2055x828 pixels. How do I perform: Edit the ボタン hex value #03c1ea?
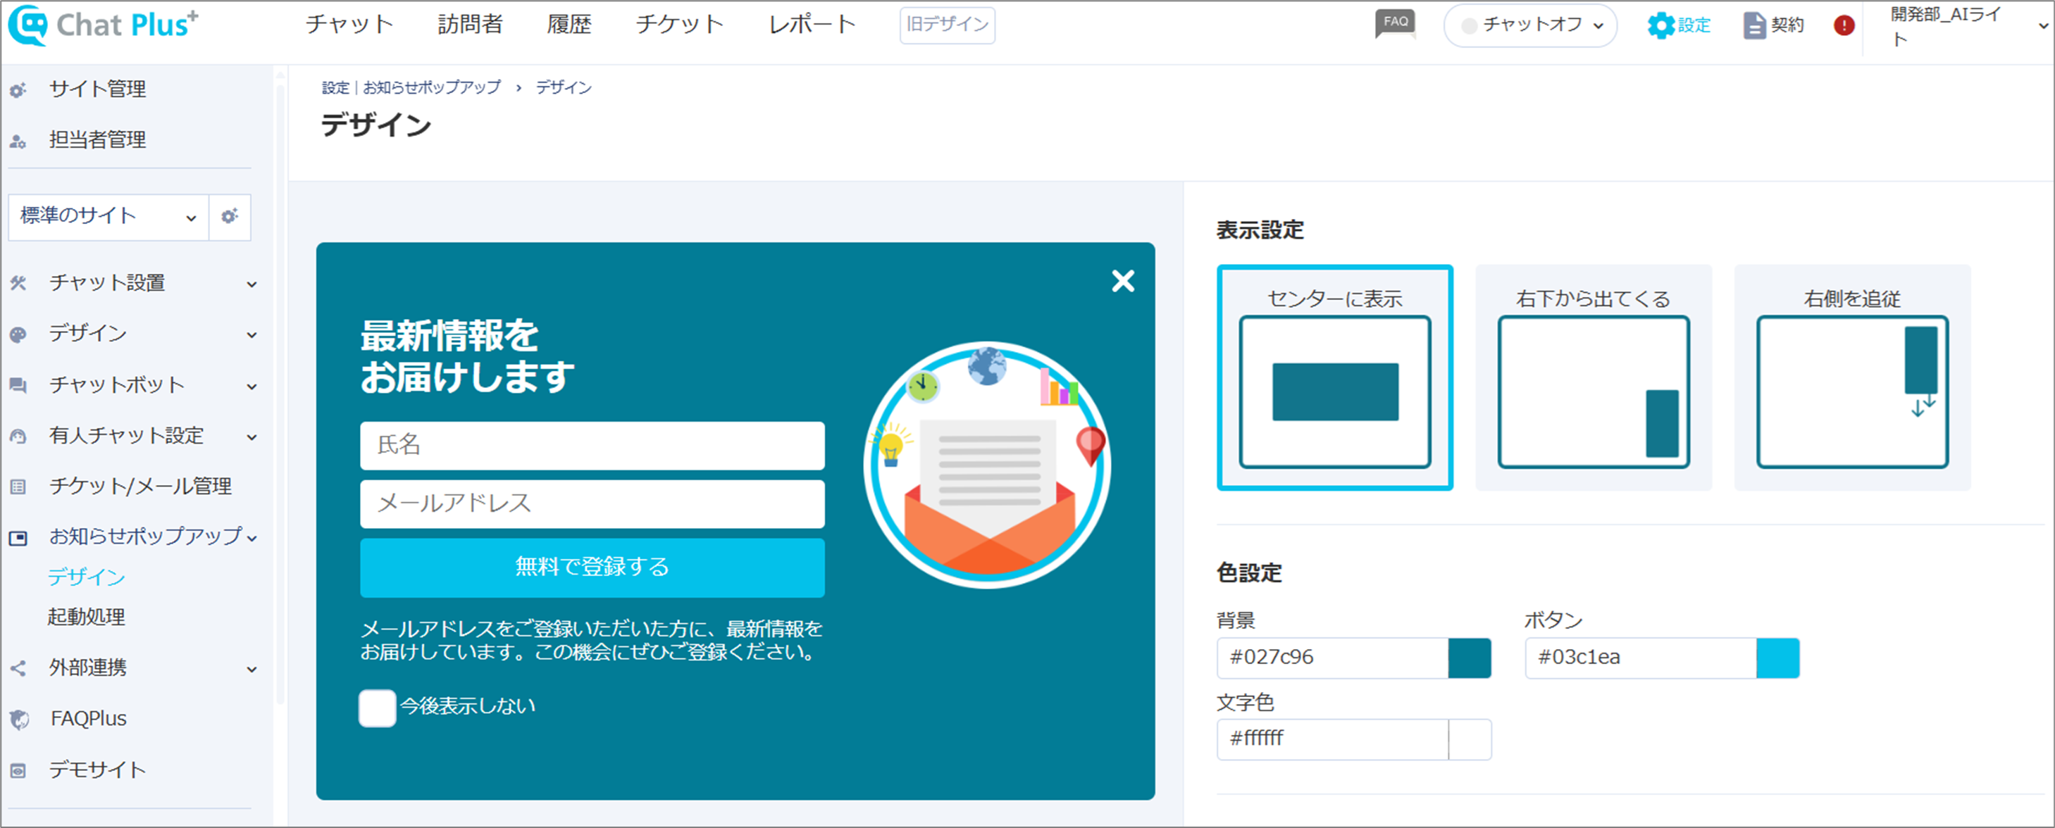tap(1641, 658)
